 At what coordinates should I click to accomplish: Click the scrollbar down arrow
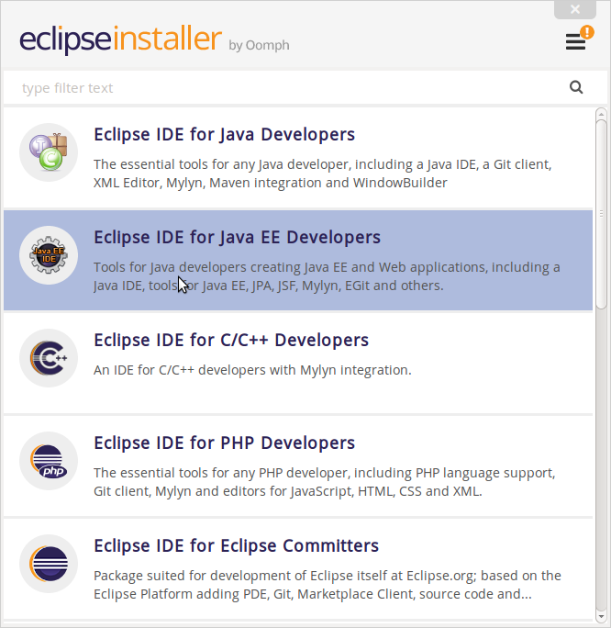point(601,617)
